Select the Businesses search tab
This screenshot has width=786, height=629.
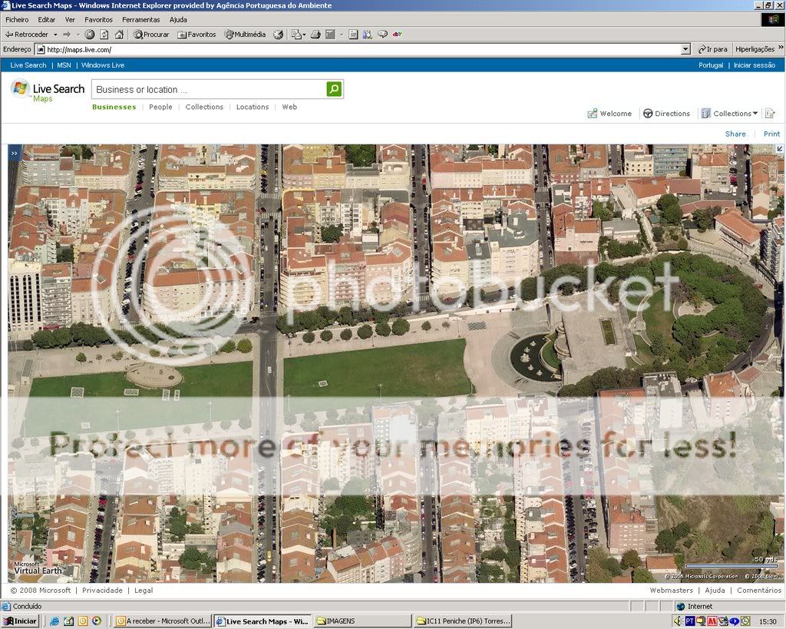pyautogui.click(x=114, y=107)
